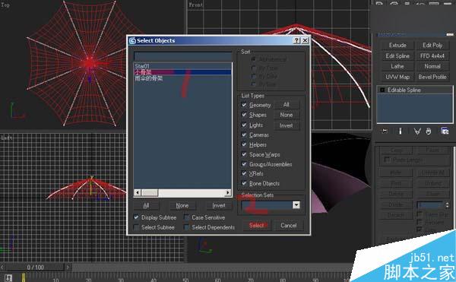Enable the Case Sensitive option
Viewport: 456px width, 282px height.
tap(187, 217)
